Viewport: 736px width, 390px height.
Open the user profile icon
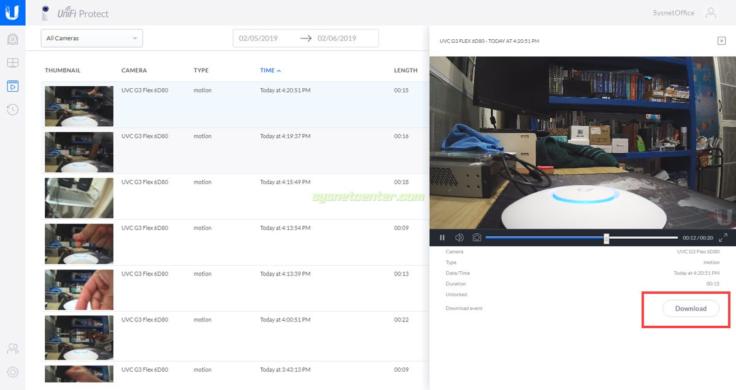coord(711,13)
